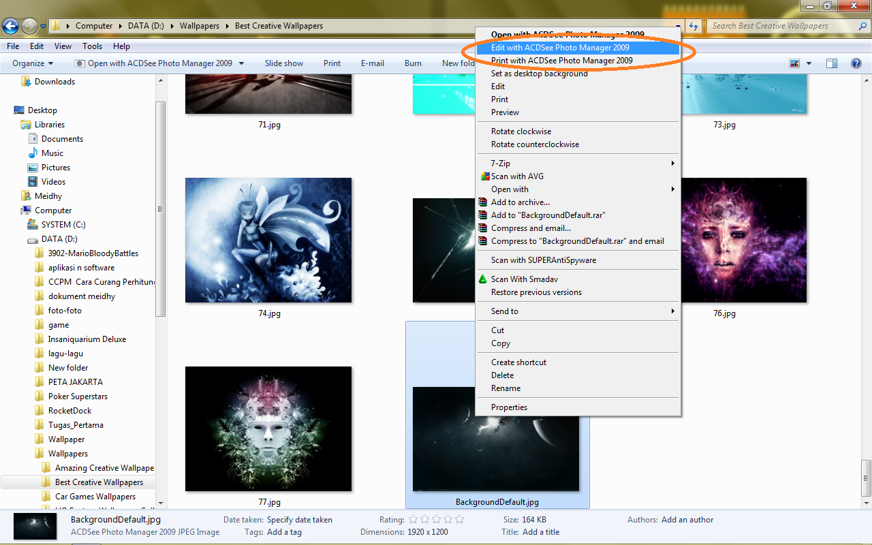This screenshot has height=545, width=872.
Task: Click the folder icon in the address bar
Action: tap(57, 26)
